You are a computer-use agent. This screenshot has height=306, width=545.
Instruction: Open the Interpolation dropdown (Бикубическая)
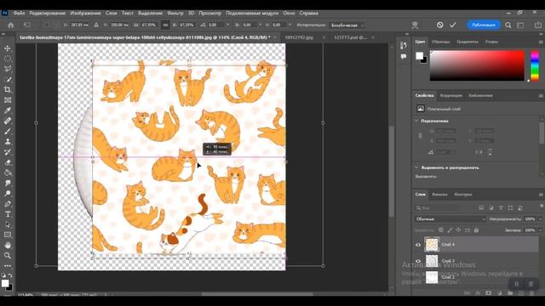(347, 25)
